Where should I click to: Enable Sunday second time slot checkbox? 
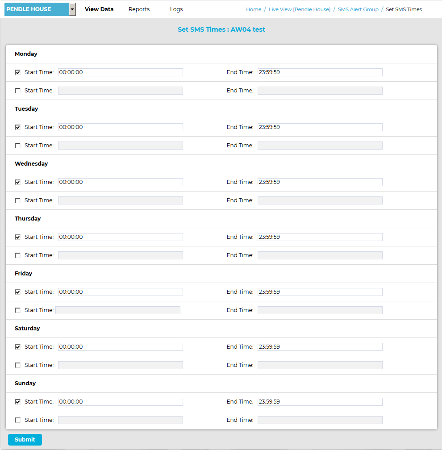pos(18,420)
